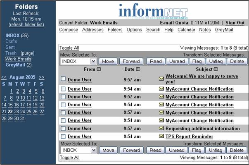This screenshot has width=249, height=165.
Task: Click envelope icon beside Requesting additional information
Action: [161, 128]
